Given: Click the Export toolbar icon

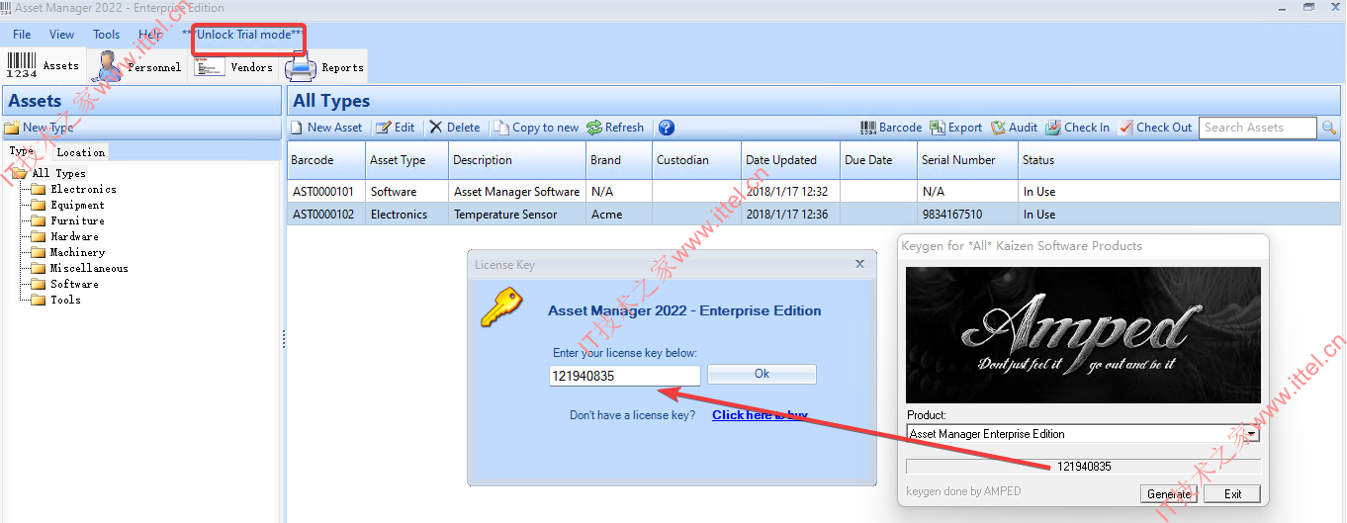Looking at the screenshot, I should (938, 128).
